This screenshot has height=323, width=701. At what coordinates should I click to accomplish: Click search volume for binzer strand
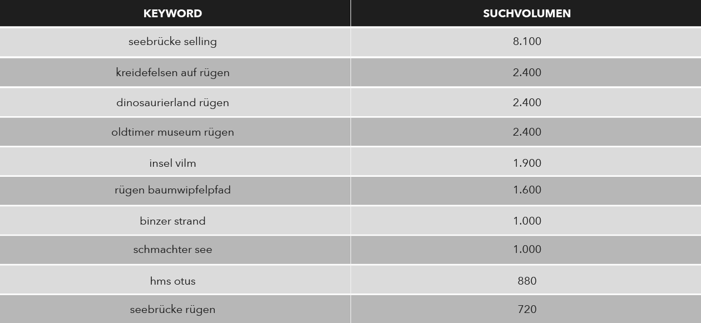tap(527, 221)
